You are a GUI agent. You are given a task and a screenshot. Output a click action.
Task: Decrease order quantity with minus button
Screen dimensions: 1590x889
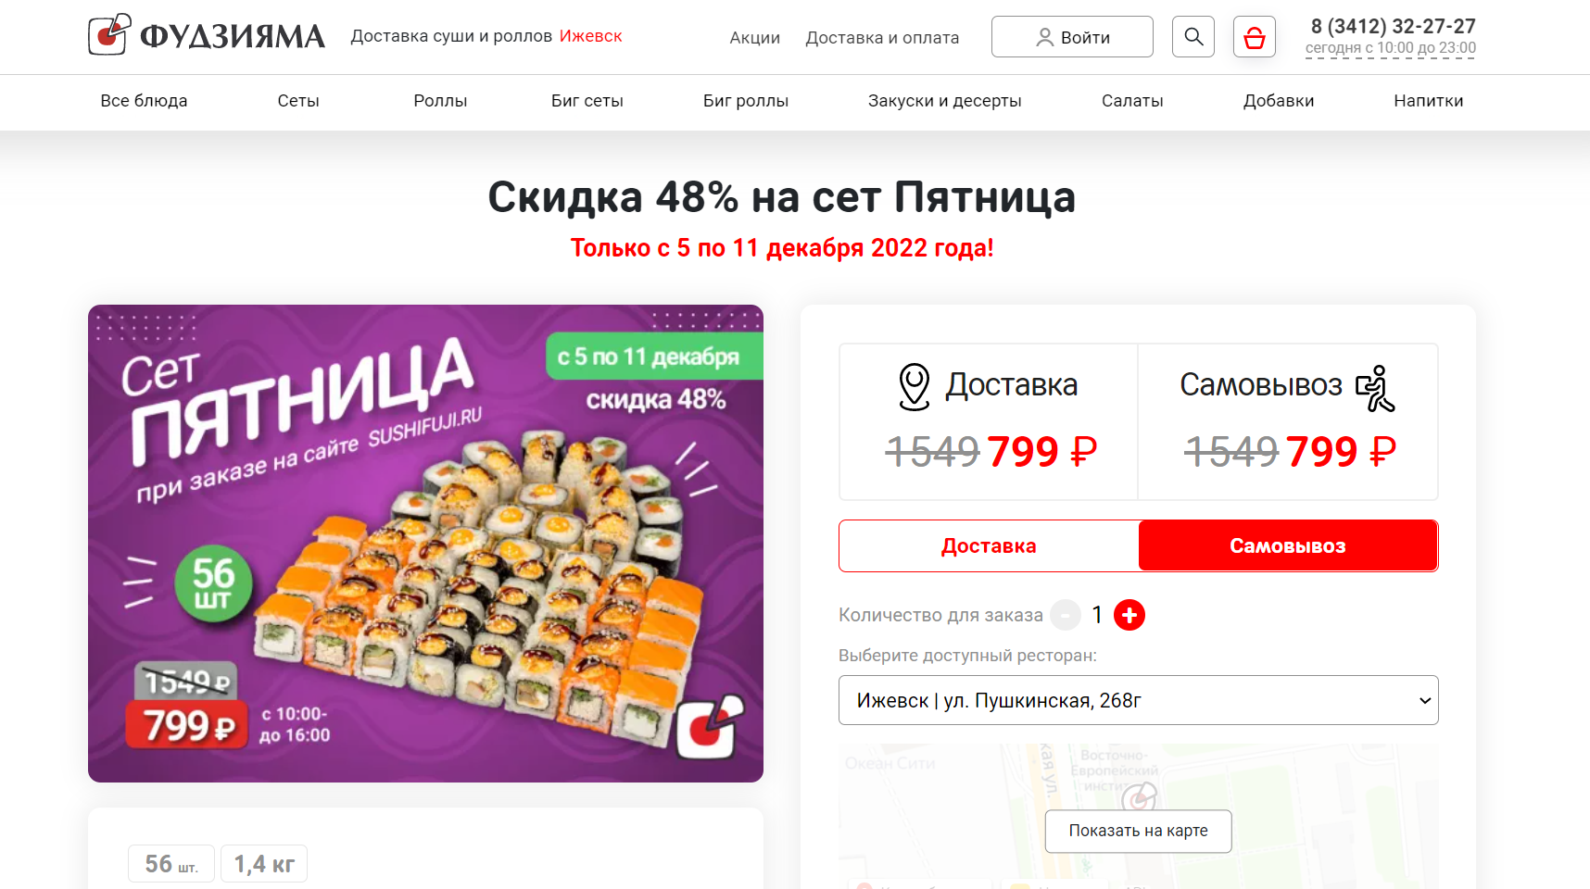(x=1066, y=615)
